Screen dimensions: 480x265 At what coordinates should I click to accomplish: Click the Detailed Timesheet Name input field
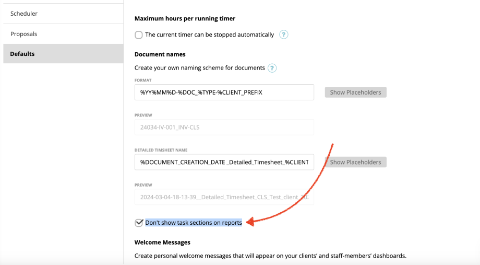pos(224,162)
